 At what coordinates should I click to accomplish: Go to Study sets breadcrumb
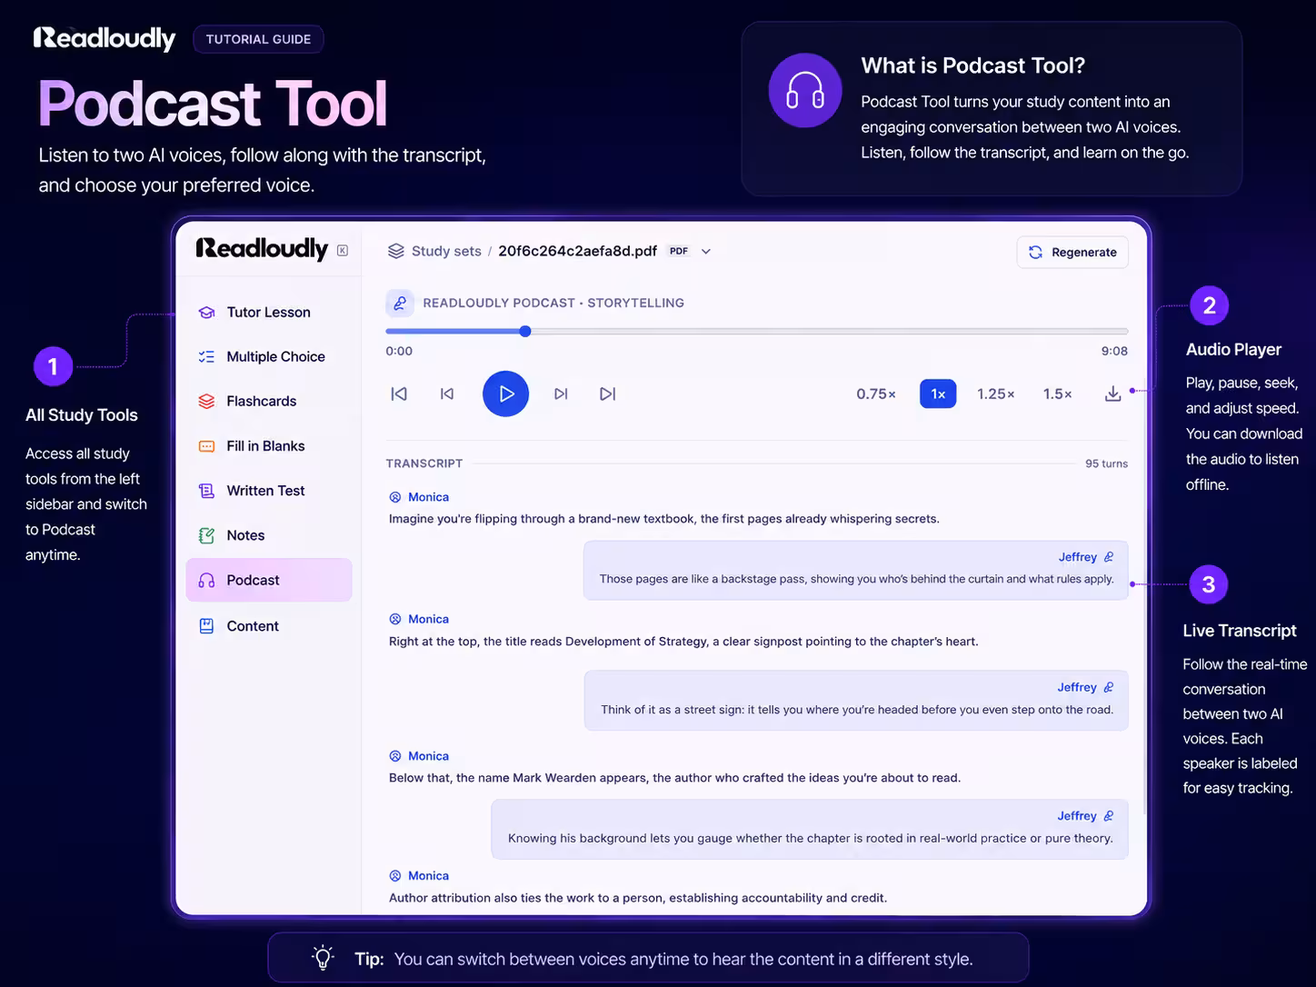point(446,251)
